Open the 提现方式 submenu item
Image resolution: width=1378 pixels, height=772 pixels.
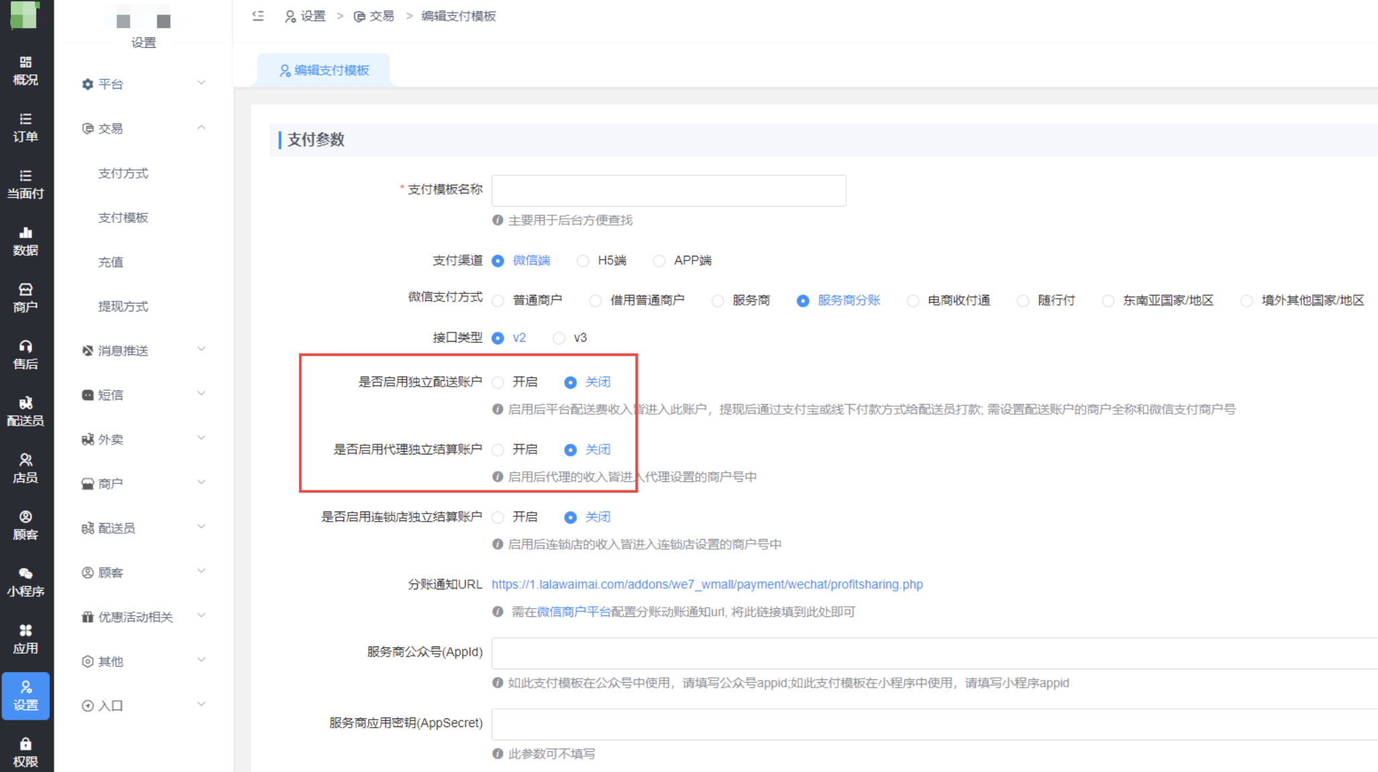pyautogui.click(x=123, y=306)
